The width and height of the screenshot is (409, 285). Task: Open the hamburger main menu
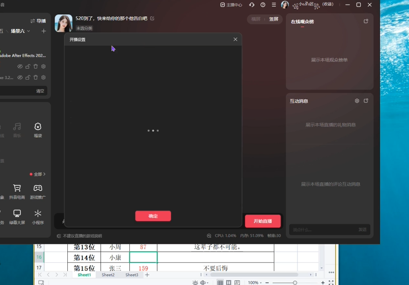[x=274, y=5]
